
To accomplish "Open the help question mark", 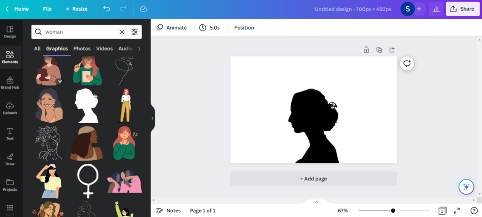I will point(474,210).
